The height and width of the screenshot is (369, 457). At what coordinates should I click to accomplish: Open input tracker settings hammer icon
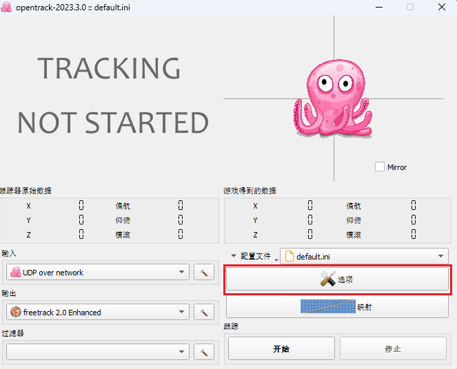click(x=204, y=273)
